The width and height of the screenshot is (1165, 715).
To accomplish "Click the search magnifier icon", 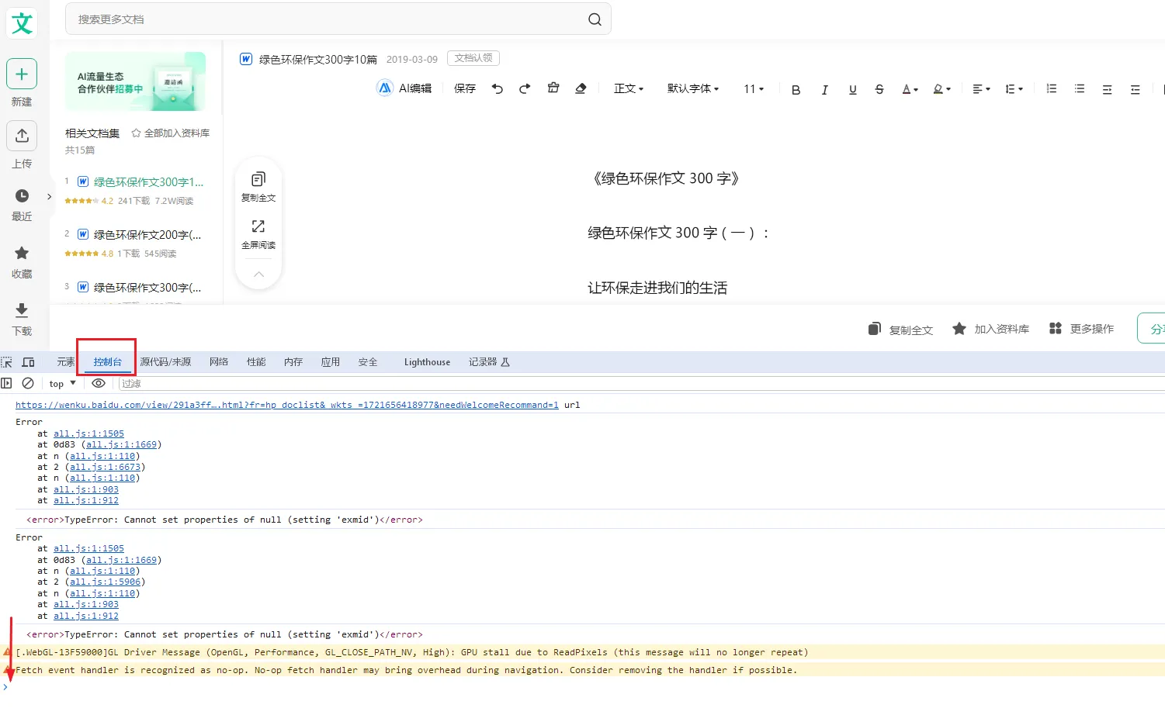I will (x=595, y=19).
